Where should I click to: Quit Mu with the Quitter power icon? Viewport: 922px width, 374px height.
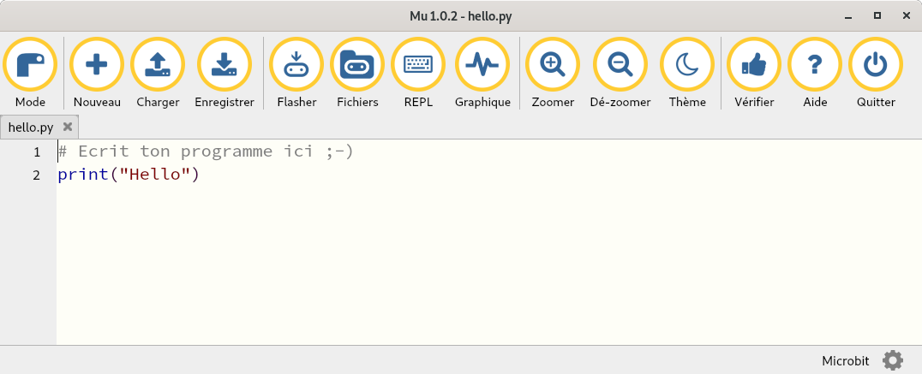coord(876,64)
